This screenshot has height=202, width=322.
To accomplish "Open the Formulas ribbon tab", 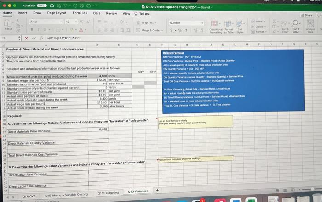I will point(80,13).
